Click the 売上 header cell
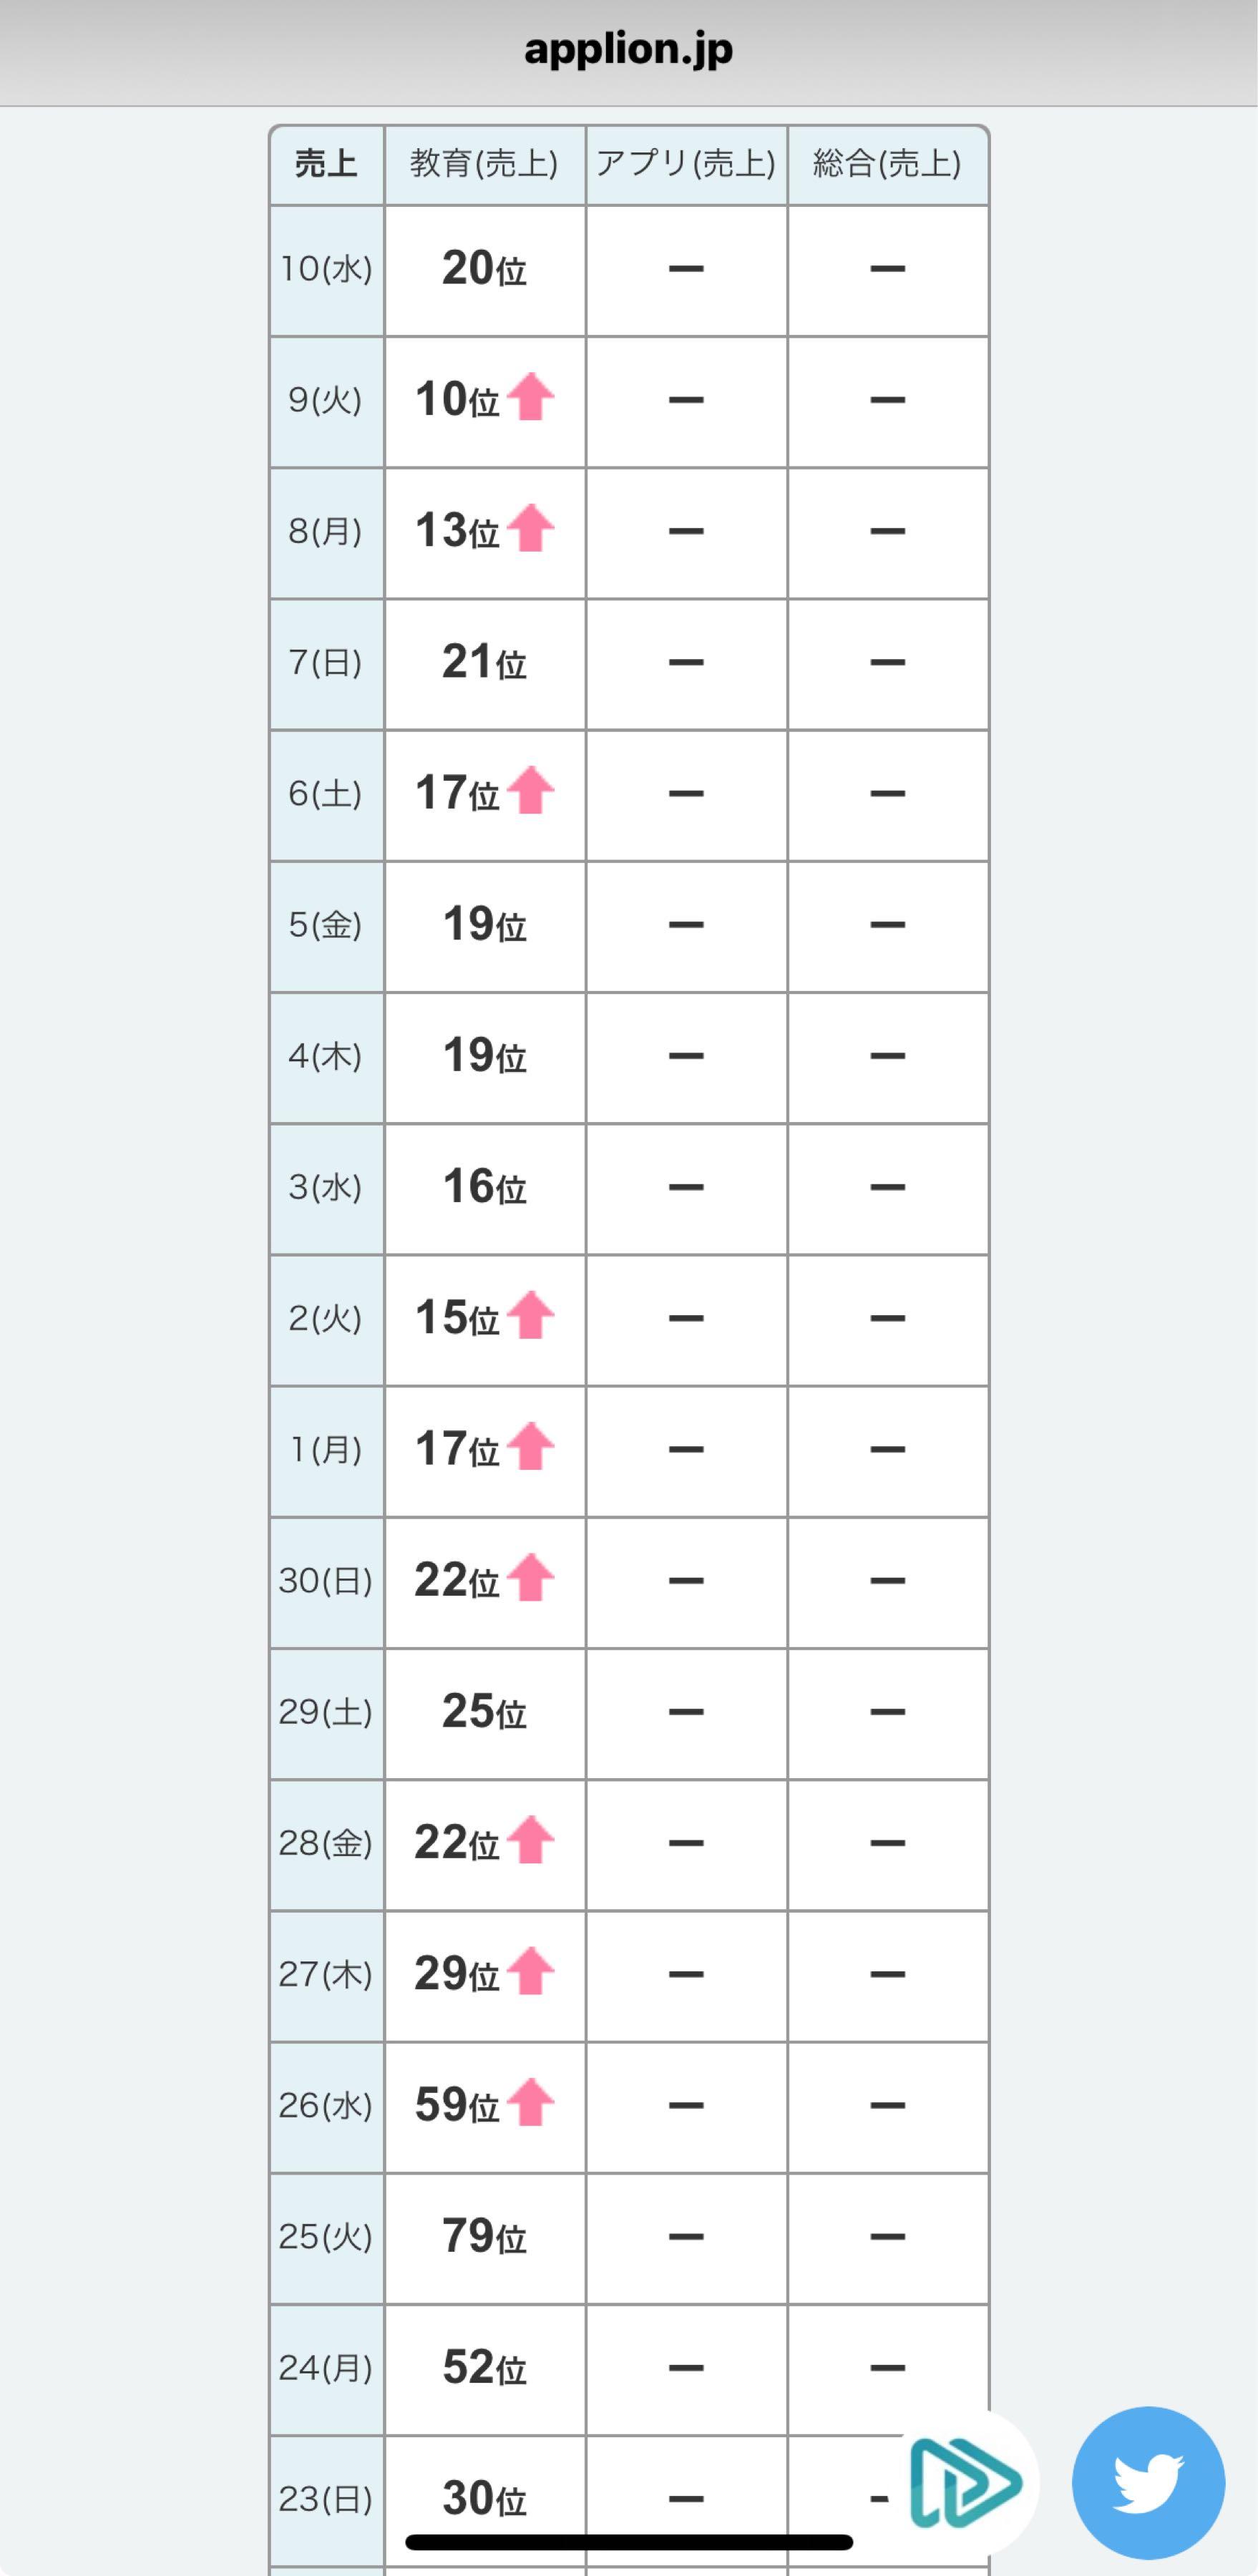The width and height of the screenshot is (1258, 2576). [326, 164]
